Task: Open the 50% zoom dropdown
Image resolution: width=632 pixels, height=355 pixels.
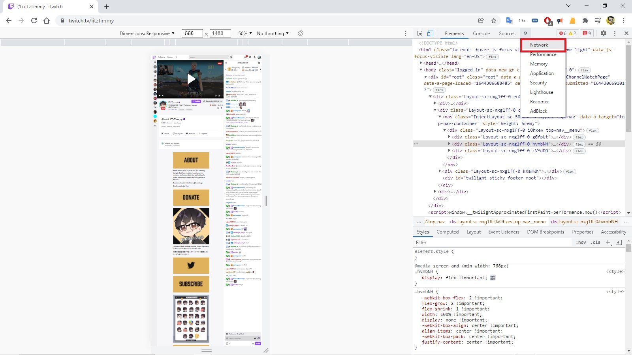Action: coord(245,34)
